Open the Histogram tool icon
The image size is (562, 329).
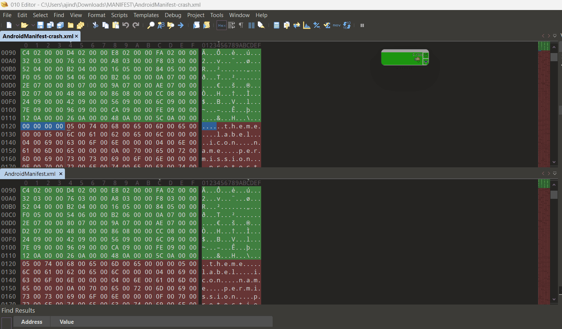(x=306, y=25)
